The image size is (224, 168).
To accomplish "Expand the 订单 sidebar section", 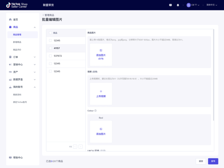I will pyautogui.click(x=21, y=57).
